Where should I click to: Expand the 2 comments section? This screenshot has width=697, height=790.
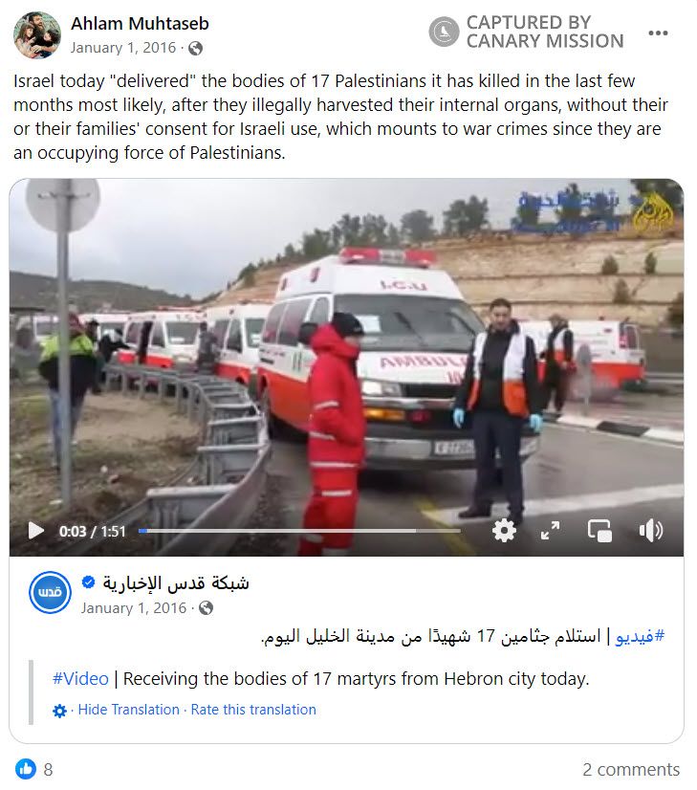[x=631, y=769]
